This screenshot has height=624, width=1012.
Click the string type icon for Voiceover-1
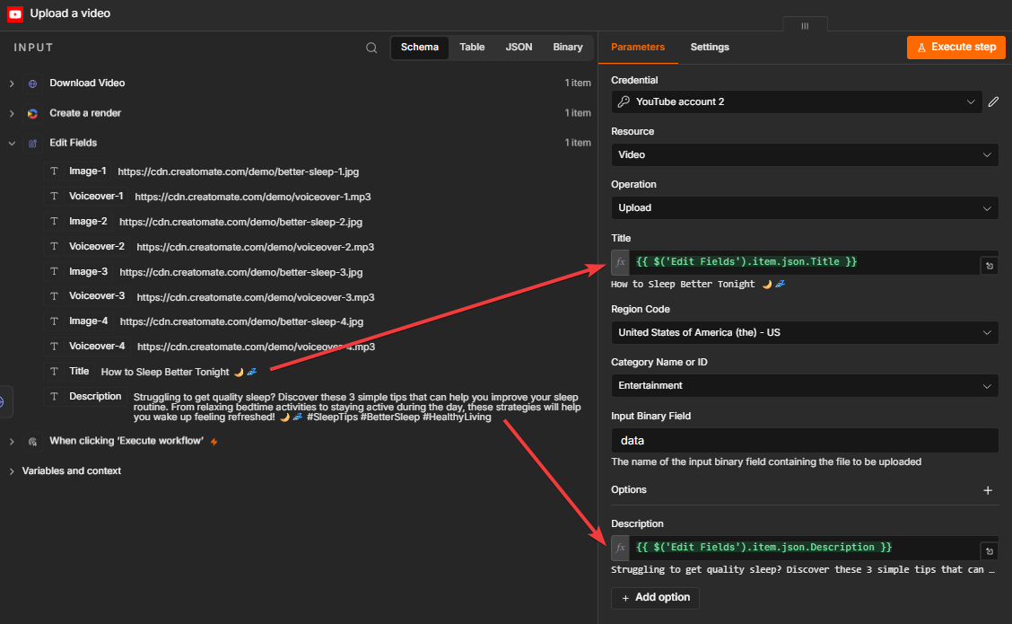[x=54, y=197]
